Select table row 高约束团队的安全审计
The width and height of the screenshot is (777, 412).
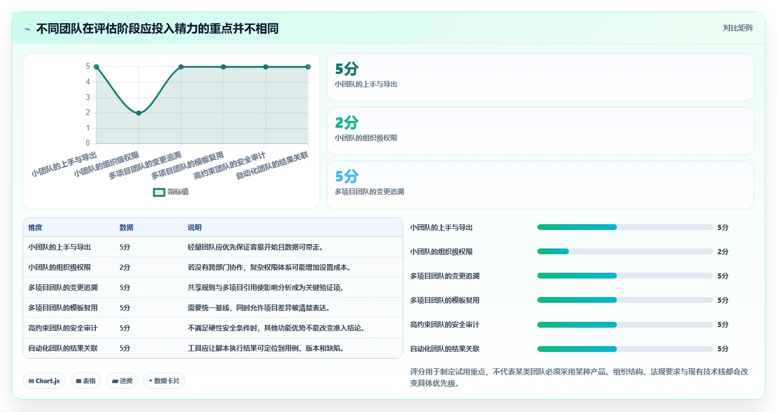pos(213,328)
